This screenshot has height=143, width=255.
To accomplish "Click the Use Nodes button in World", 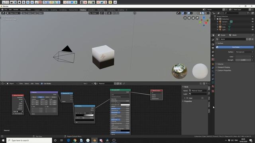I will [235, 47].
